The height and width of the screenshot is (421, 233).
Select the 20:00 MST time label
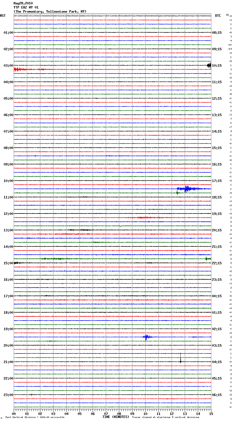8,346
